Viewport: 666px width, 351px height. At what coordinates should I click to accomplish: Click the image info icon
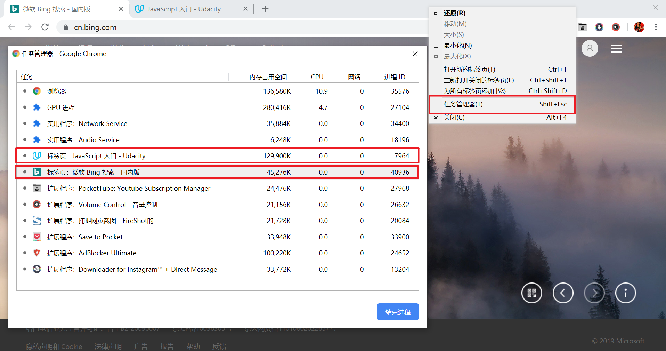pos(626,293)
